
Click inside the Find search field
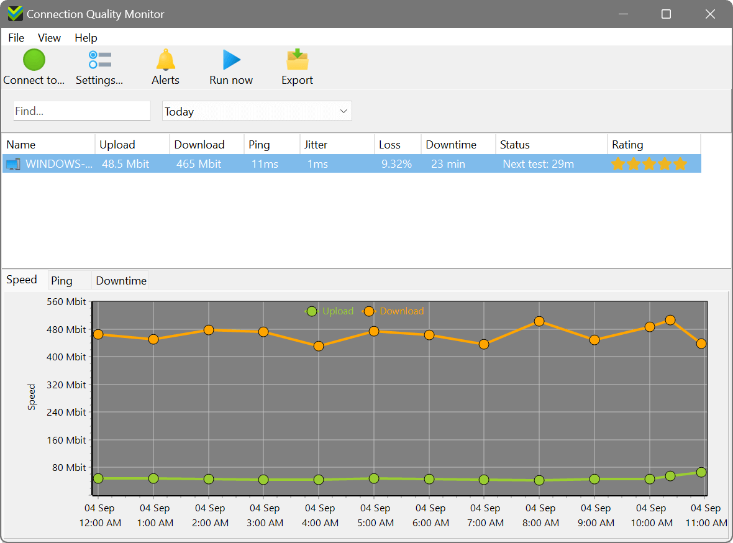[x=81, y=111]
